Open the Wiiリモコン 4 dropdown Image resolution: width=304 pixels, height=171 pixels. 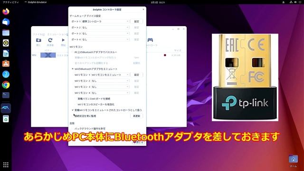110,93
